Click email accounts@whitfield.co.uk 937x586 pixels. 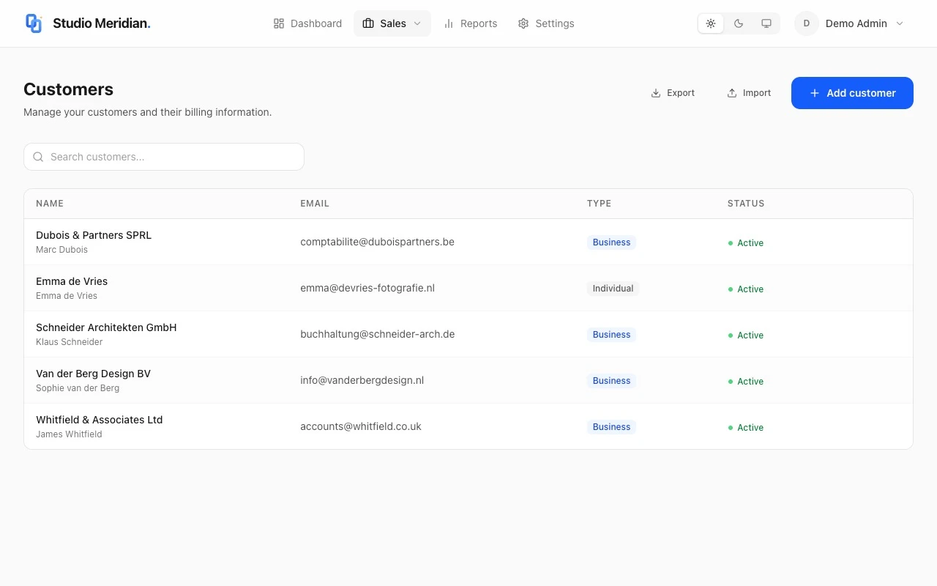tap(361, 426)
